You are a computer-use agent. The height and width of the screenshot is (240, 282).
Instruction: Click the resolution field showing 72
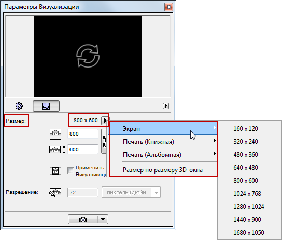click(x=83, y=192)
